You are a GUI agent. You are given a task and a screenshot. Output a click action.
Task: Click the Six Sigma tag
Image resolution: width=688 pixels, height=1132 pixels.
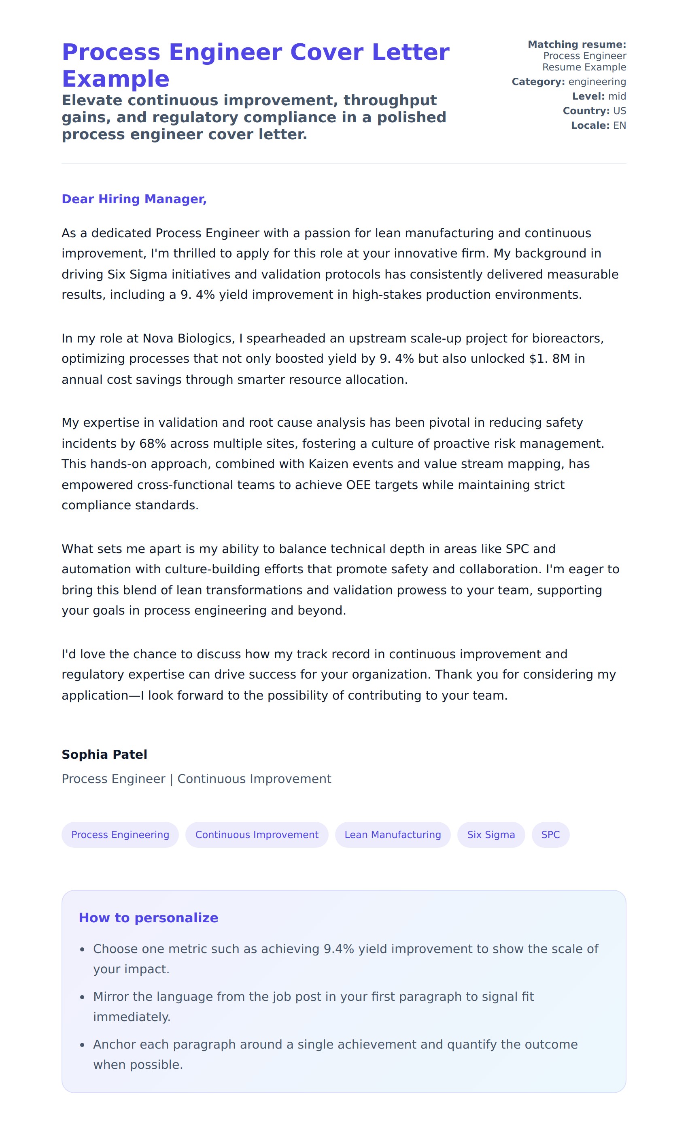pyautogui.click(x=491, y=834)
